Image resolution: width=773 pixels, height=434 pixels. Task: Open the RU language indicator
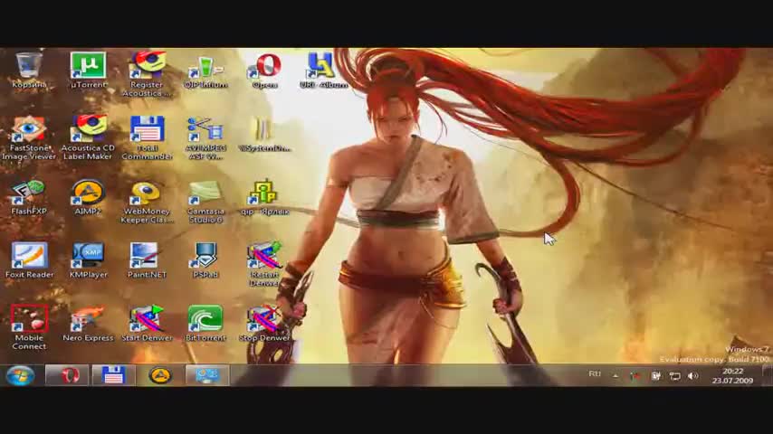[595, 374]
